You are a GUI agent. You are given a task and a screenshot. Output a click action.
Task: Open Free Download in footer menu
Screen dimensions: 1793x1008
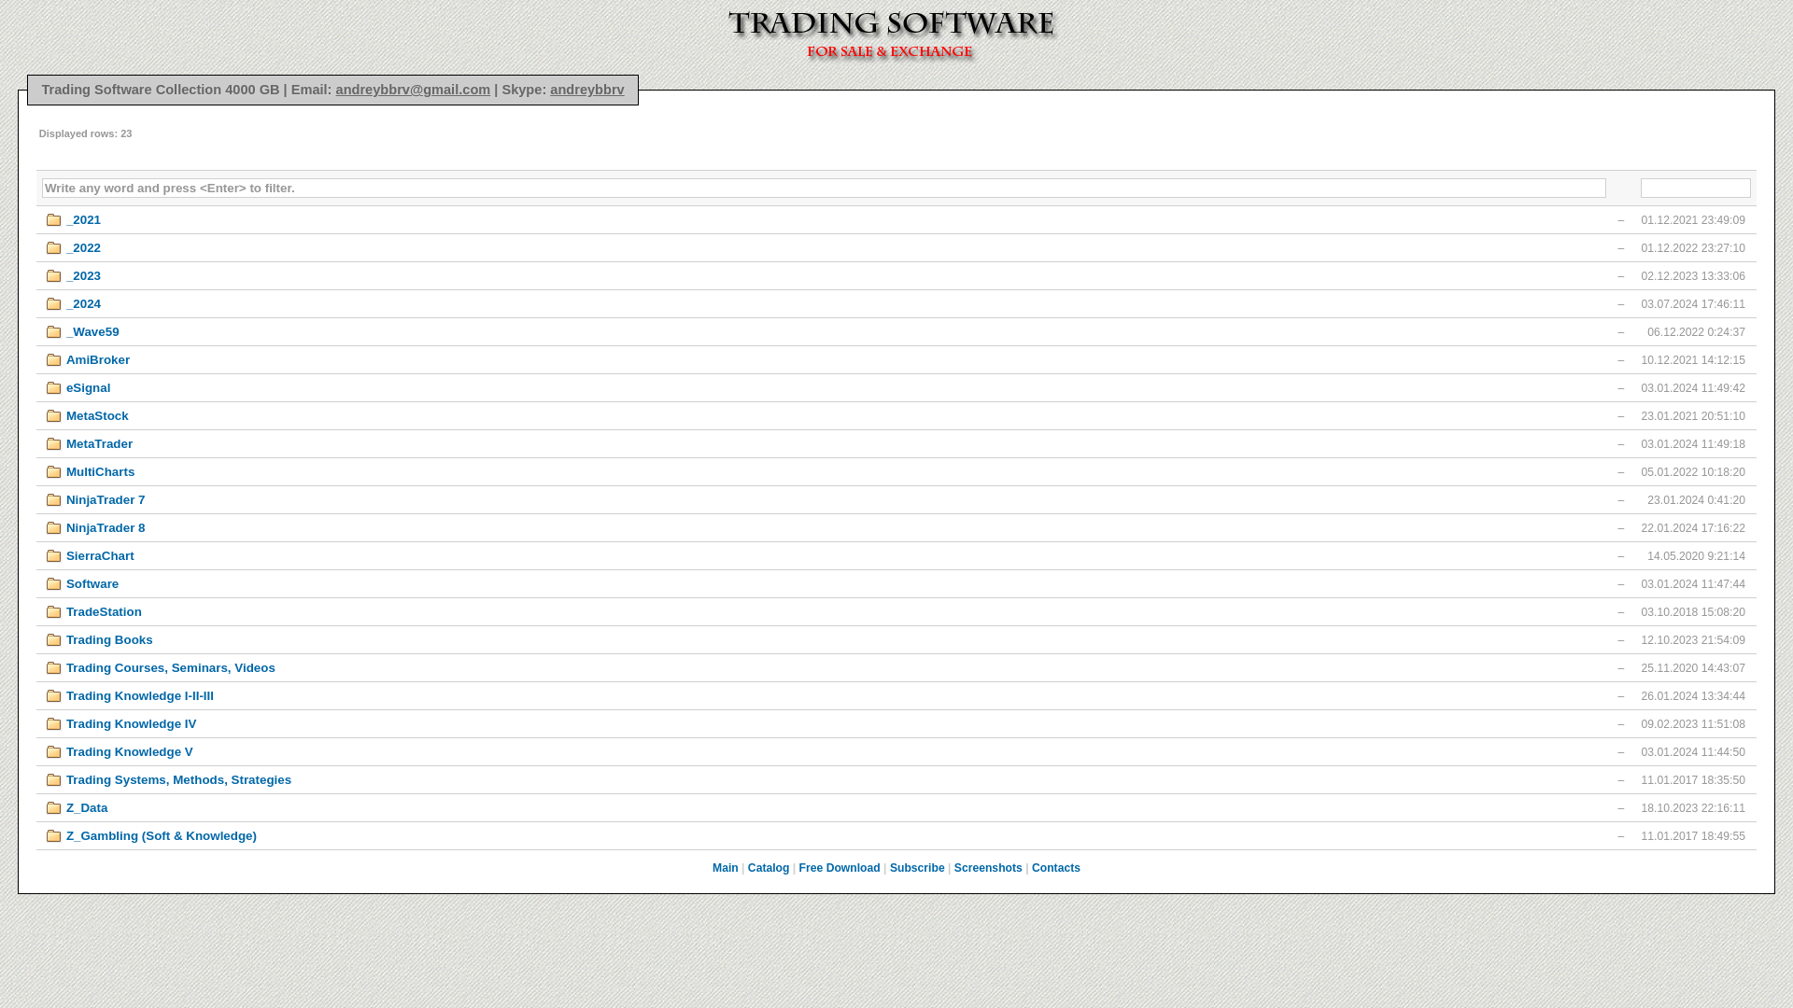[839, 868]
